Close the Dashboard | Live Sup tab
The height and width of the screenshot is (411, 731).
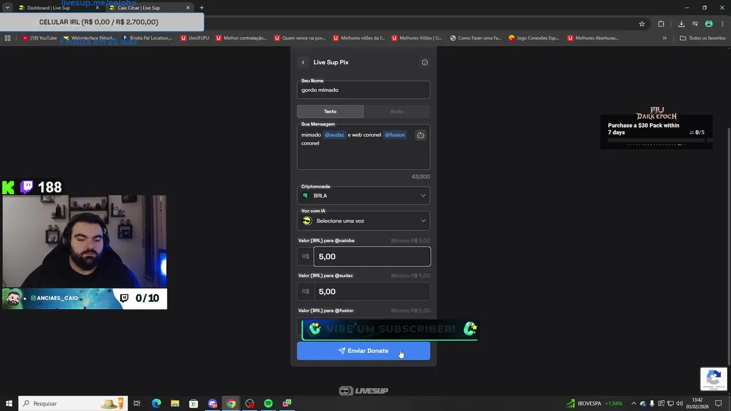click(97, 8)
